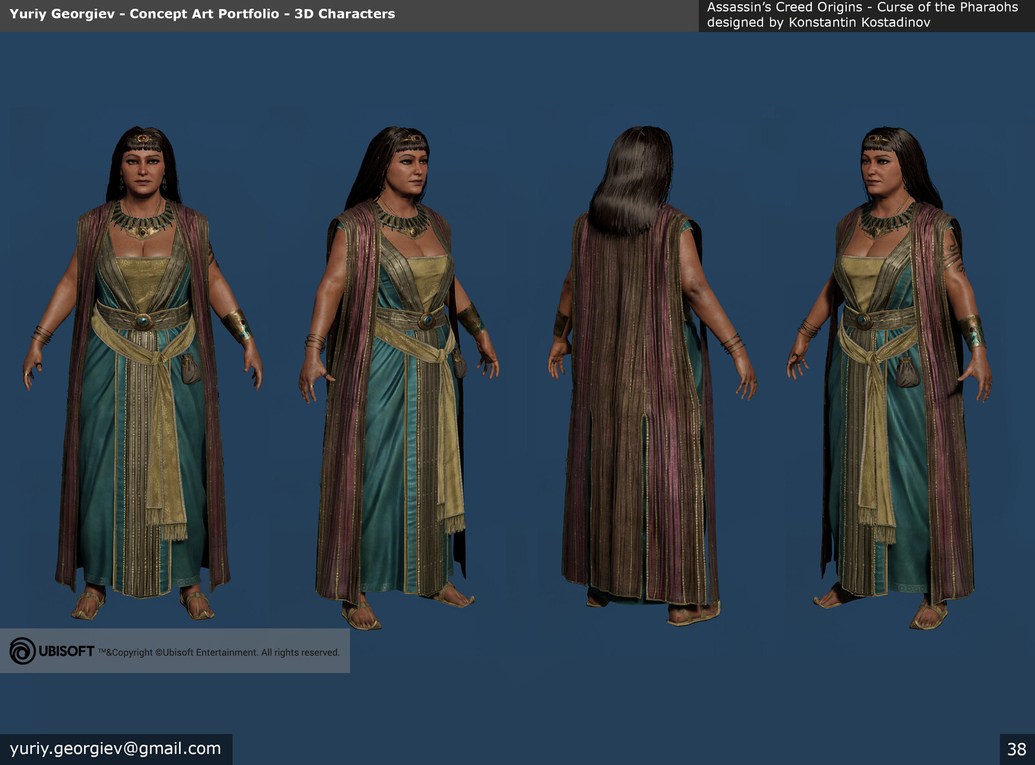Click the page number 38
The width and height of the screenshot is (1035, 765).
point(1017,749)
